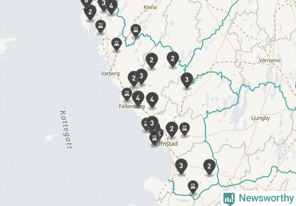Open the 2 cluster marker south of Kinna

(x=152, y=61)
